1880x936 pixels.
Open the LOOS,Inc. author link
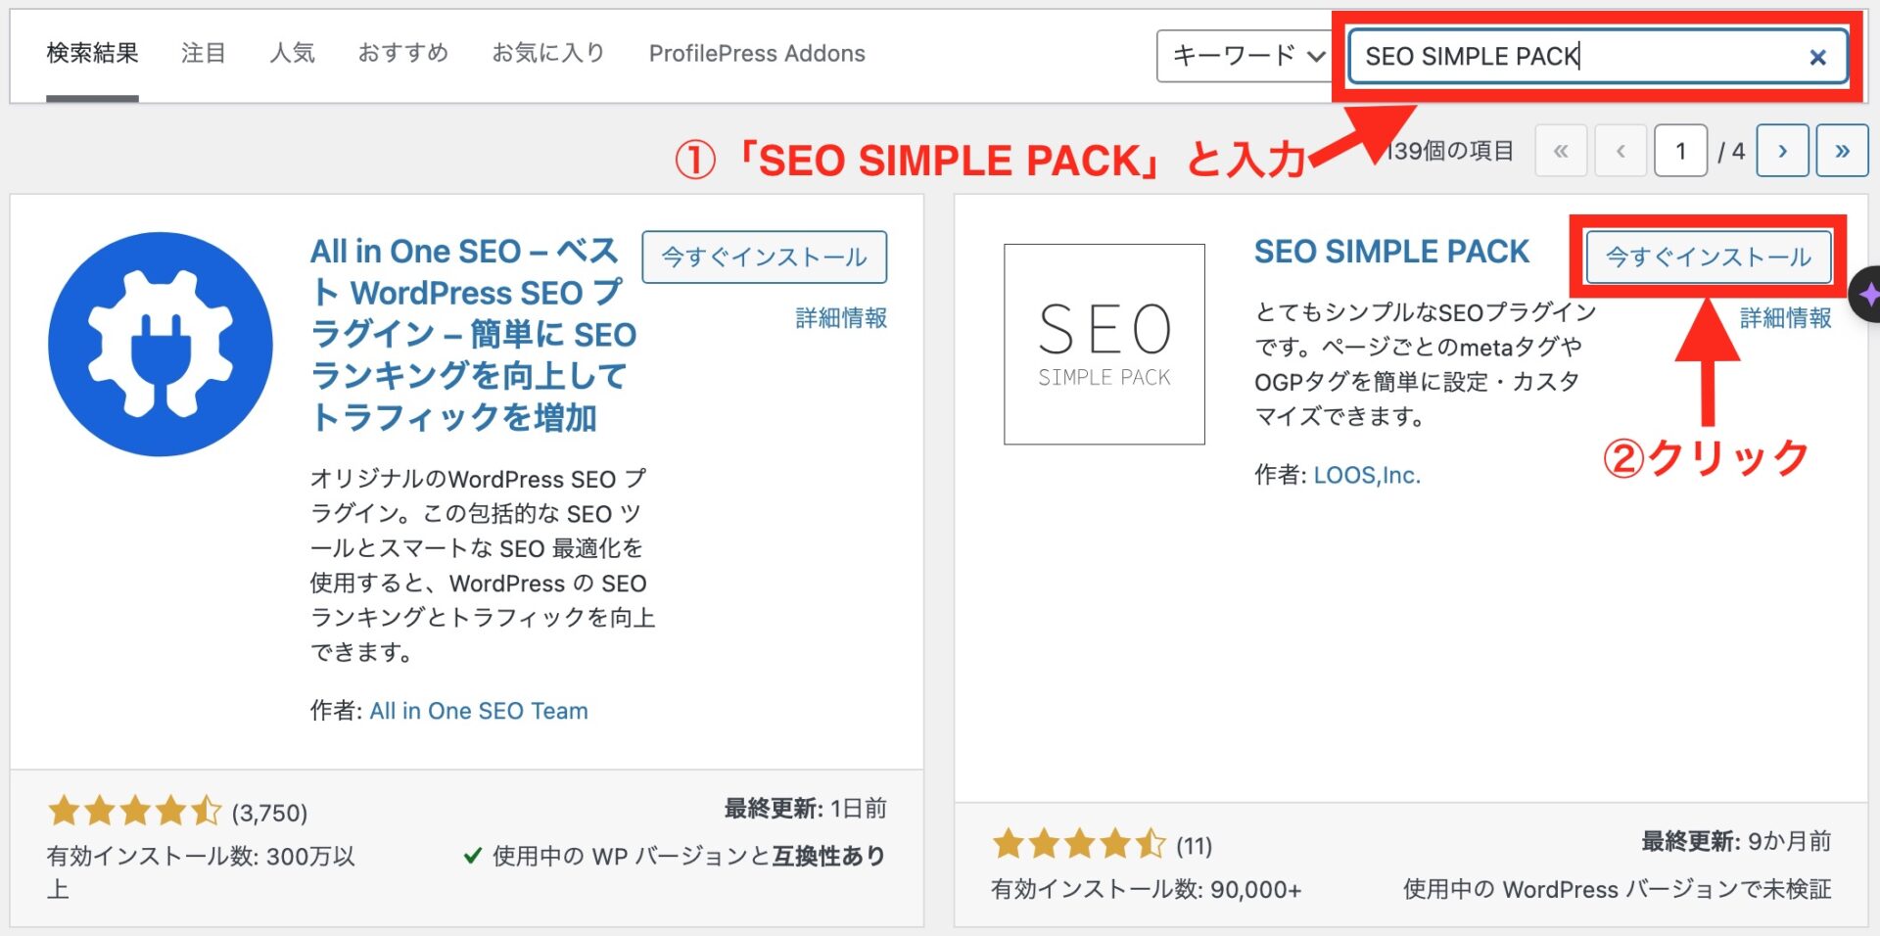(1367, 475)
